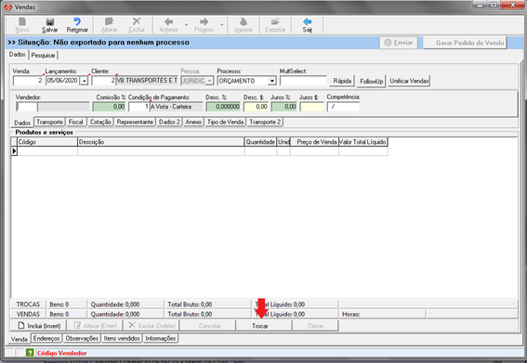This screenshot has height=363, width=527.
Task: Open the Representante tab
Action: click(135, 122)
